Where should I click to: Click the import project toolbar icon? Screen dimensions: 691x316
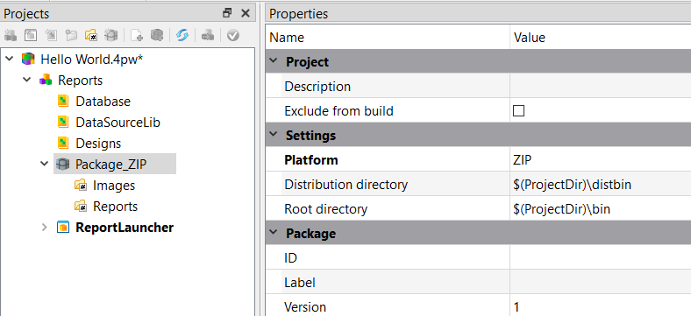click(208, 35)
